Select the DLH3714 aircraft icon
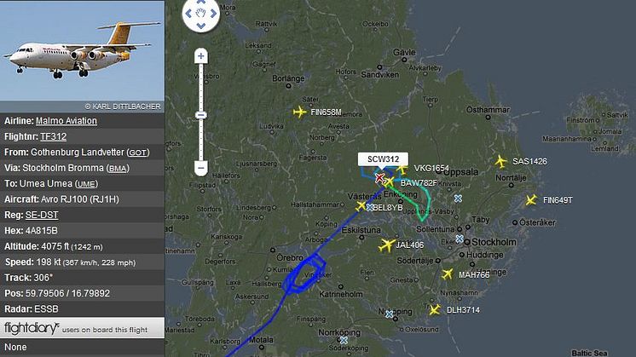Image resolution: width=636 pixels, height=357 pixels. click(x=435, y=310)
